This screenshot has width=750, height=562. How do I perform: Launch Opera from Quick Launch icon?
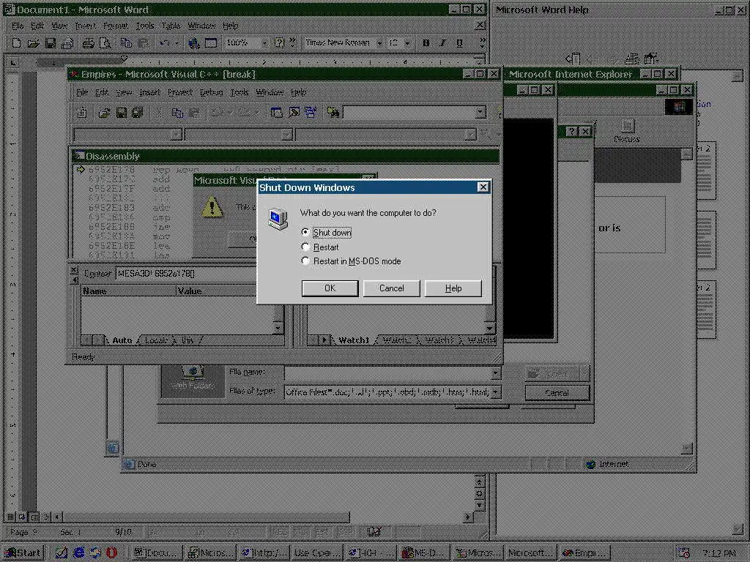tap(111, 553)
